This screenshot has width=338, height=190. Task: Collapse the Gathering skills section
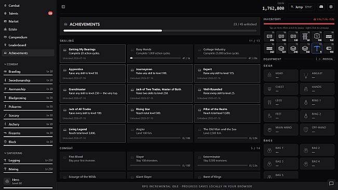coord(13,153)
